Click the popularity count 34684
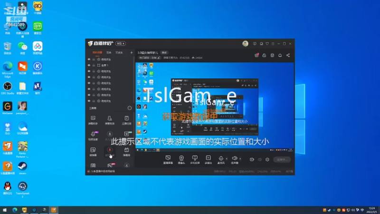 click(197, 58)
